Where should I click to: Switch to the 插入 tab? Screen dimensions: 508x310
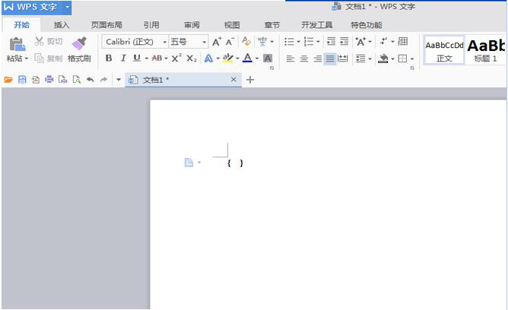coord(62,25)
